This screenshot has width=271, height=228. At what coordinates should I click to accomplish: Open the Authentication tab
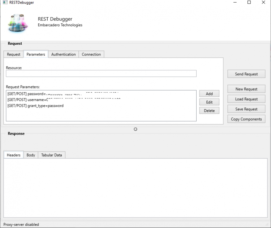64,54
